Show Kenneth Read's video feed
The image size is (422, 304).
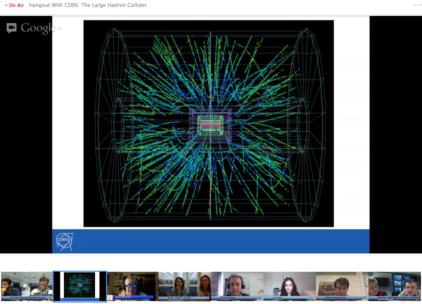(x=237, y=286)
